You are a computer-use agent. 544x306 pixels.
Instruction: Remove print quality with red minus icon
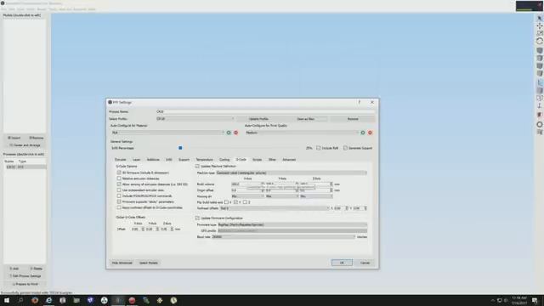point(370,133)
